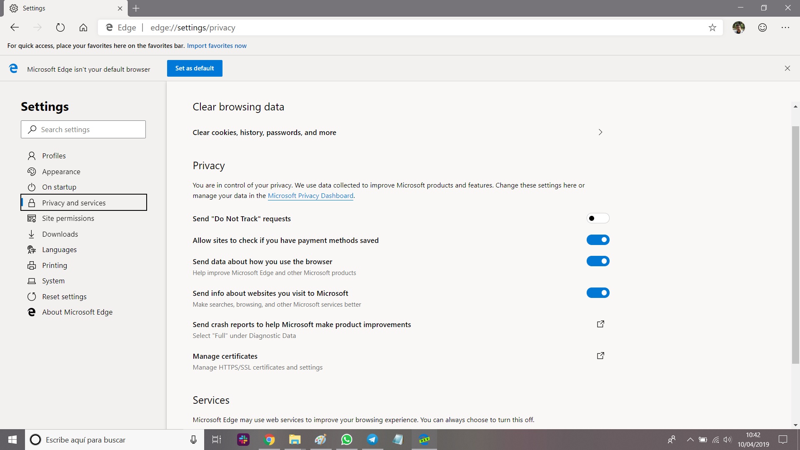Open the People icon in tray

point(672,440)
